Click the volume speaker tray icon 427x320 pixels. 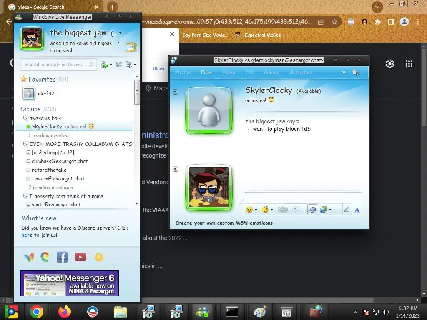pos(386,312)
